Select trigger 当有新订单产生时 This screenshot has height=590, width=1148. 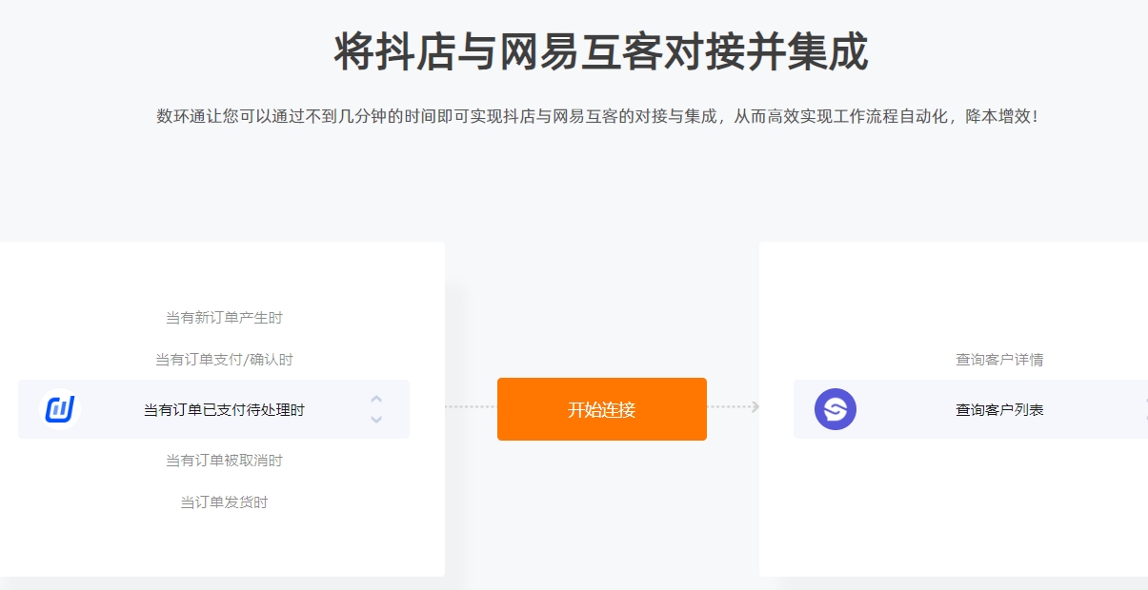(224, 318)
